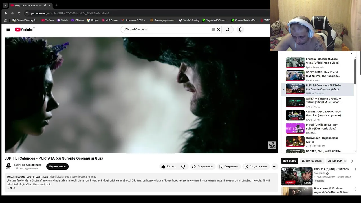Open the YouTube bookmark
This screenshot has width=361, height=203.
[x=48, y=20]
